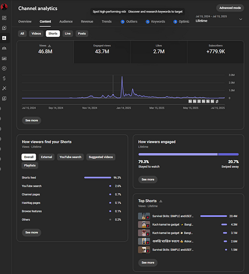Select the Analytics bar chart sidebar icon
This screenshot has width=249, height=274.
pyautogui.click(x=4, y=38)
